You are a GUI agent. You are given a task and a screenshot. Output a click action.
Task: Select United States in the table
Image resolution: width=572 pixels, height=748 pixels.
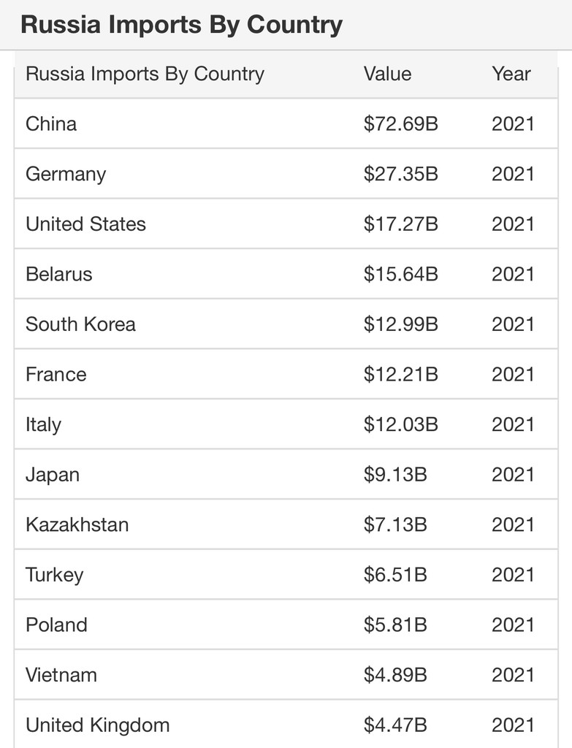tap(86, 224)
